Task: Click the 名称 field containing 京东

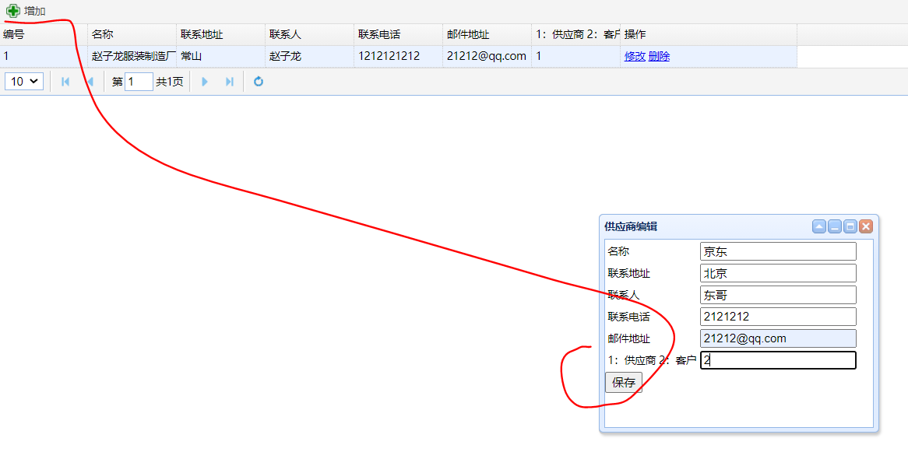Action: pos(778,251)
